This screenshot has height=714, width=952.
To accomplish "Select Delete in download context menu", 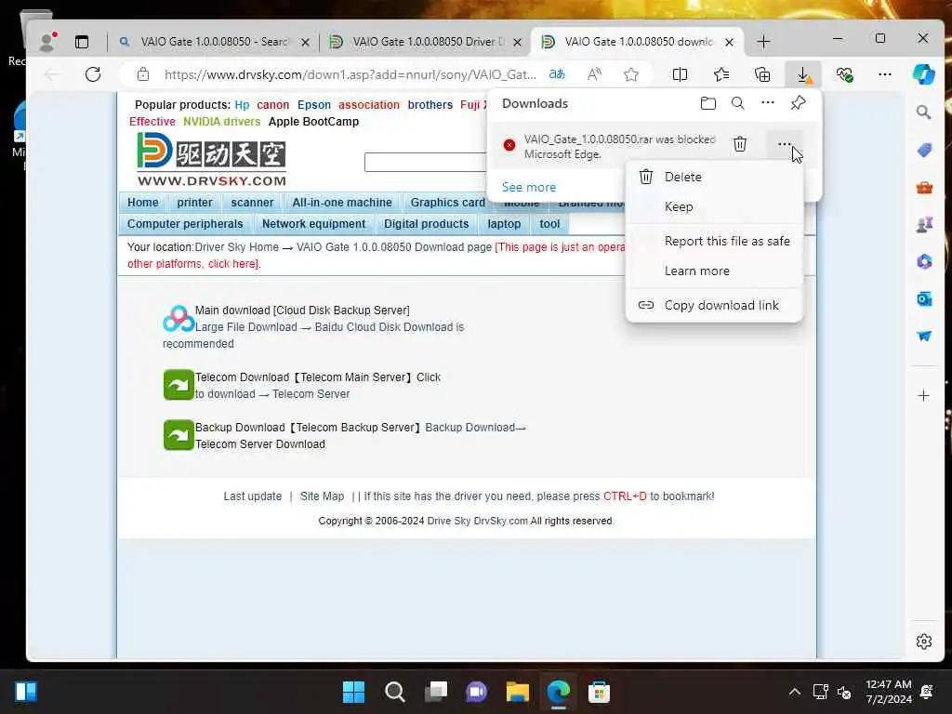I will pyautogui.click(x=715, y=177).
